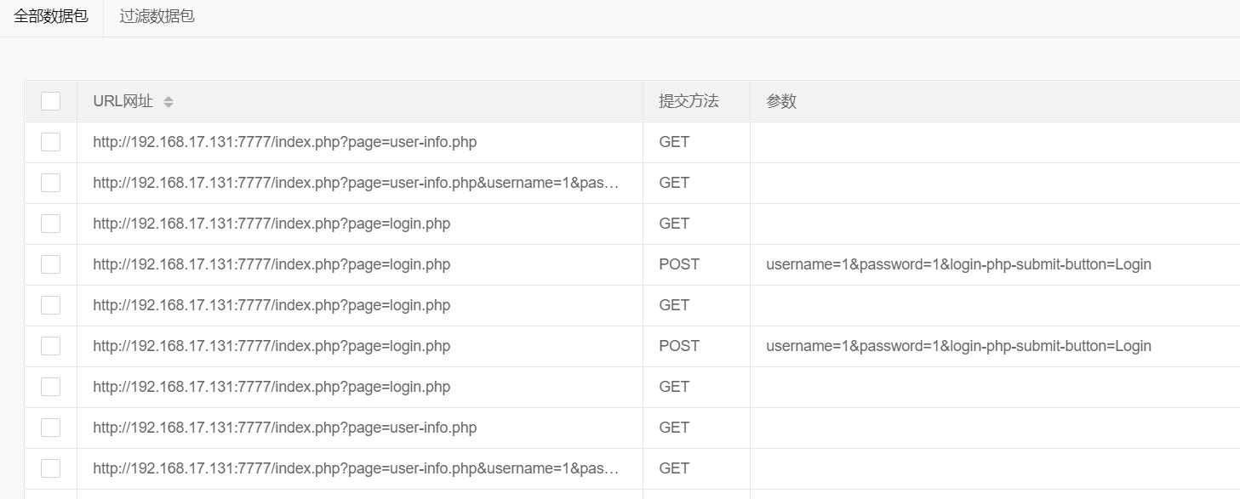Click the bottom truncated user-info.php&username=1&pas… URL
Viewport: 1240px width, 499px height.
(x=356, y=468)
